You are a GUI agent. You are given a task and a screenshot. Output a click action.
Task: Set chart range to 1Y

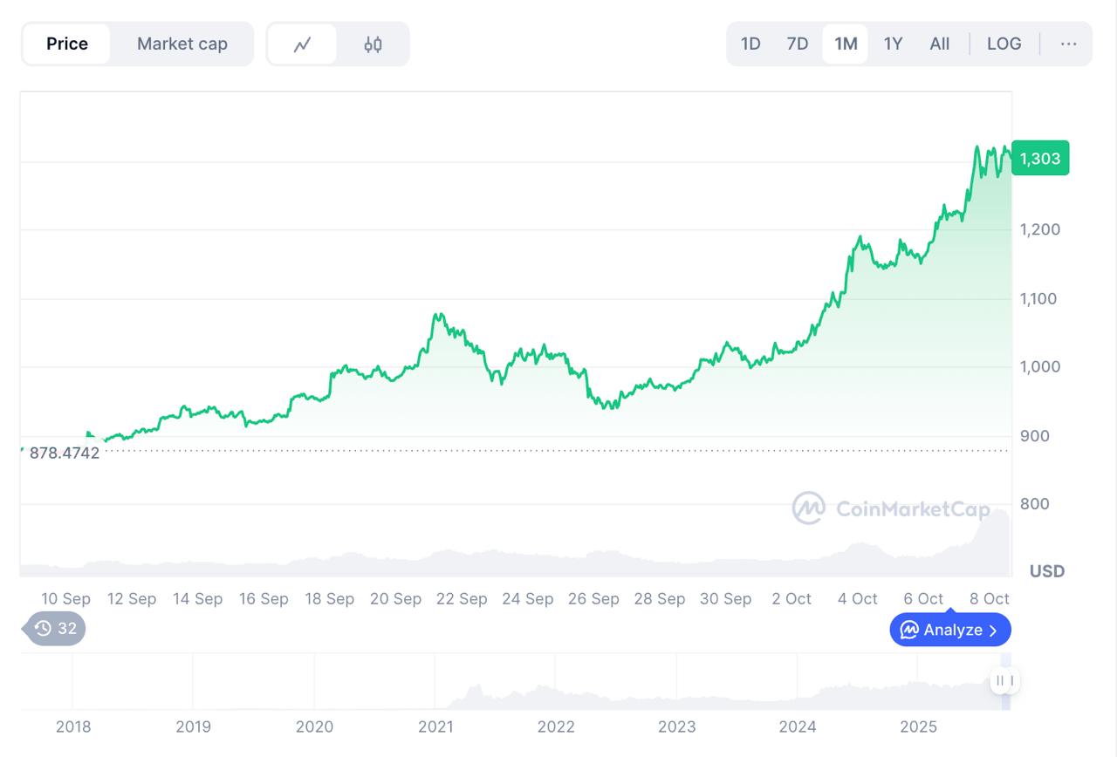click(893, 44)
